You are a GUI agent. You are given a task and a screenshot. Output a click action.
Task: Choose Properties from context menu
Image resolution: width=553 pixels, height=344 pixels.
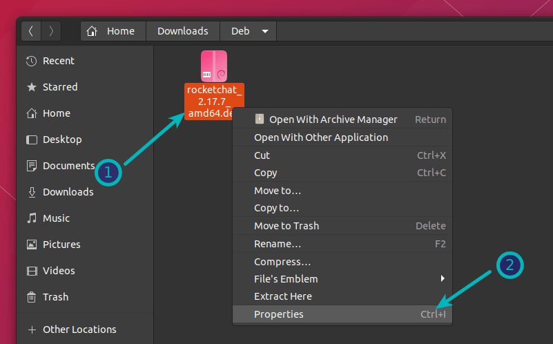tap(278, 314)
